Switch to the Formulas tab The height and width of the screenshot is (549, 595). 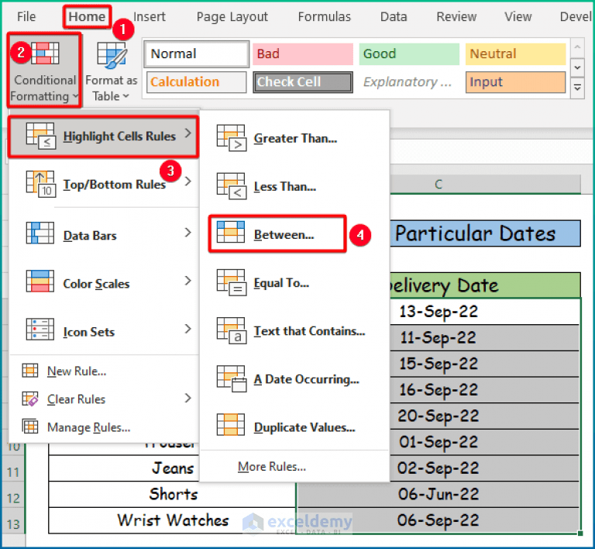coord(325,17)
